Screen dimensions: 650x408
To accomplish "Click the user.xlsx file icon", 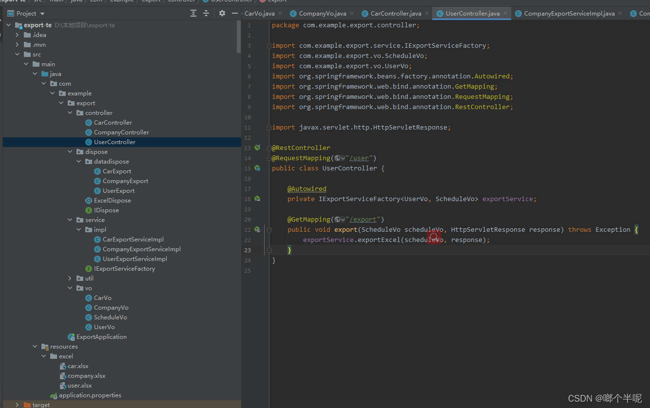I will 63,386.
